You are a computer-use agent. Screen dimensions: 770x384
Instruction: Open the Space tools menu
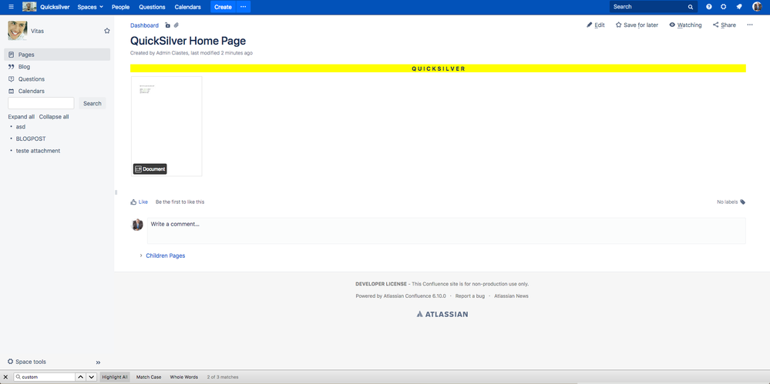27,362
